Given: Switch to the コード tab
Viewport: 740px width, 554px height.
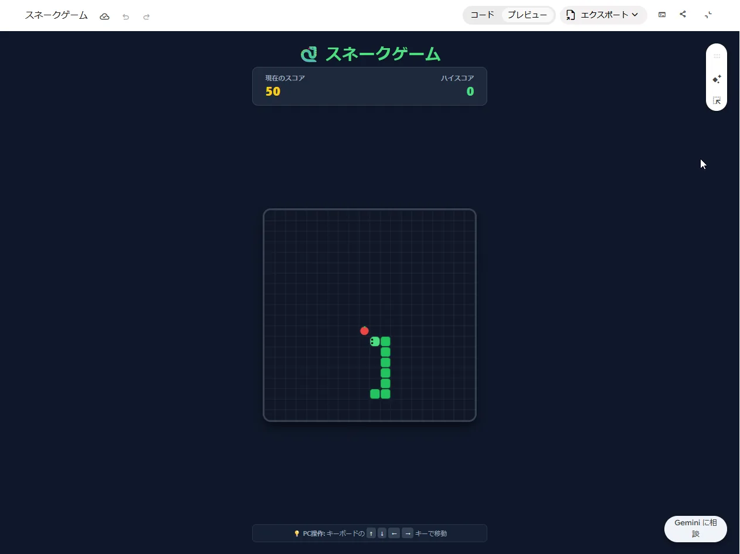Looking at the screenshot, I should tap(483, 15).
